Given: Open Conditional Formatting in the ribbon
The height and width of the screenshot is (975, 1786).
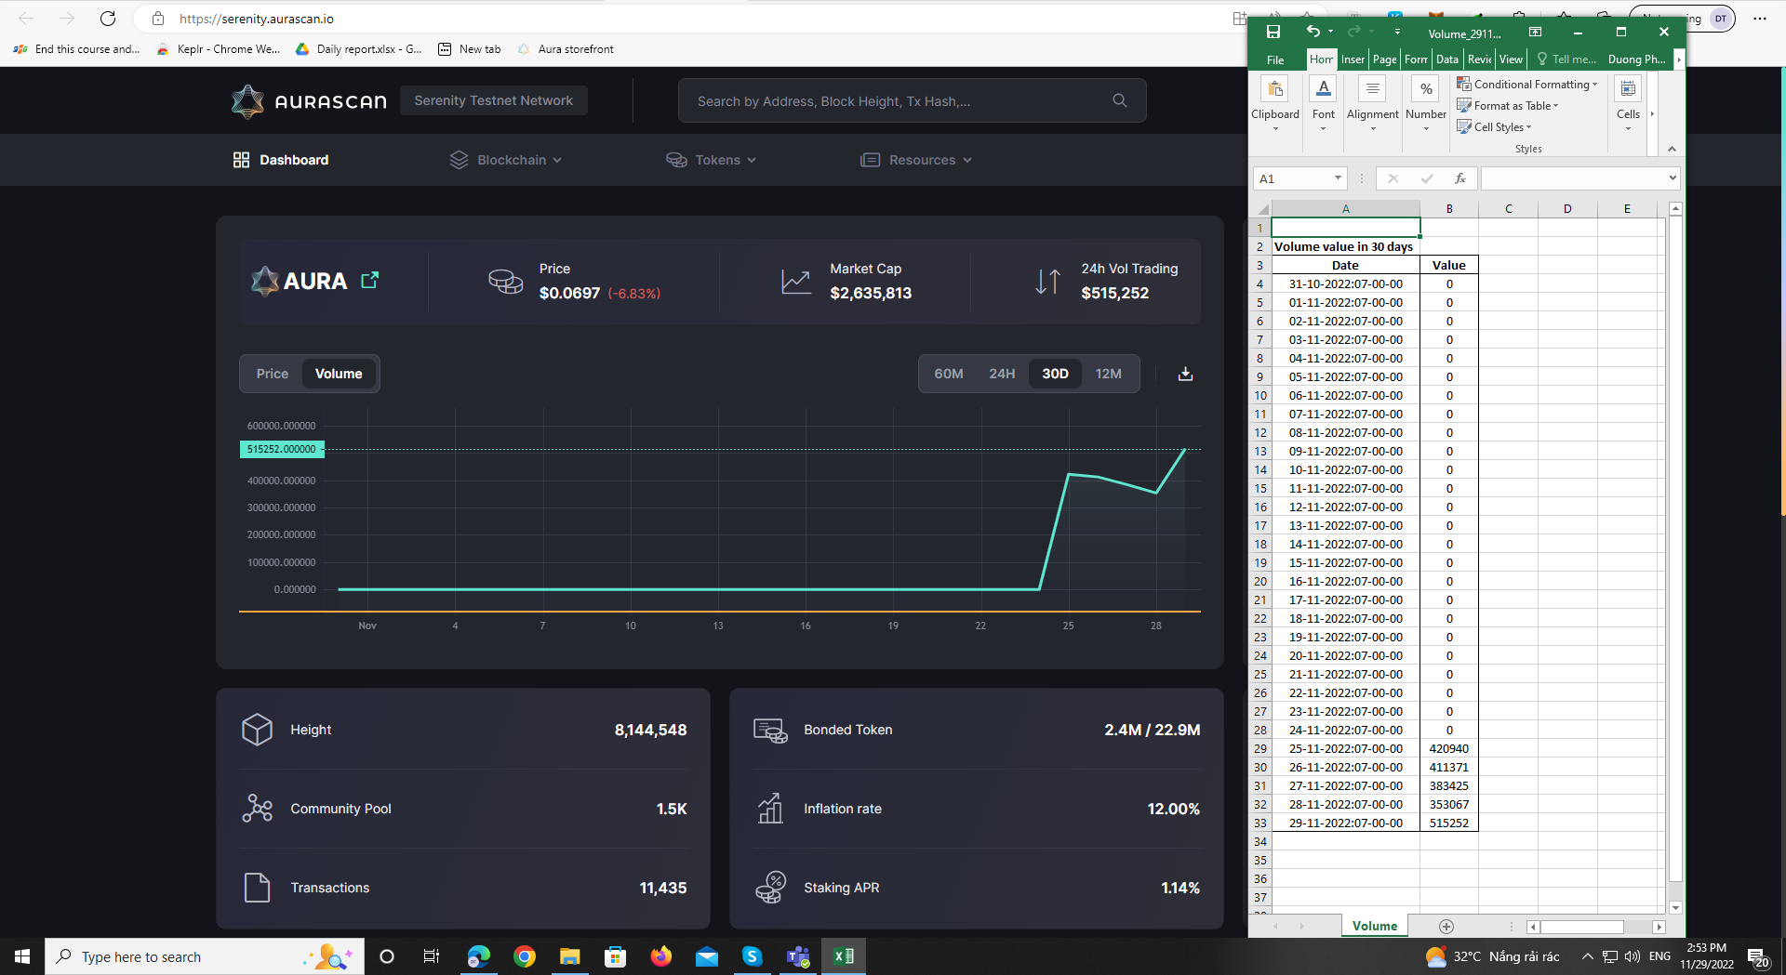Looking at the screenshot, I should 1528,84.
